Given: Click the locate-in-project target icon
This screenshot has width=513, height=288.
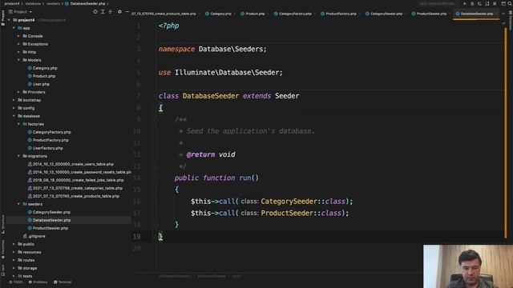Looking at the screenshot, I should tap(95, 12).
